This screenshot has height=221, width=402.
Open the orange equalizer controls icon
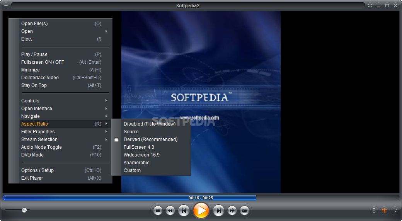coord(384,211)
